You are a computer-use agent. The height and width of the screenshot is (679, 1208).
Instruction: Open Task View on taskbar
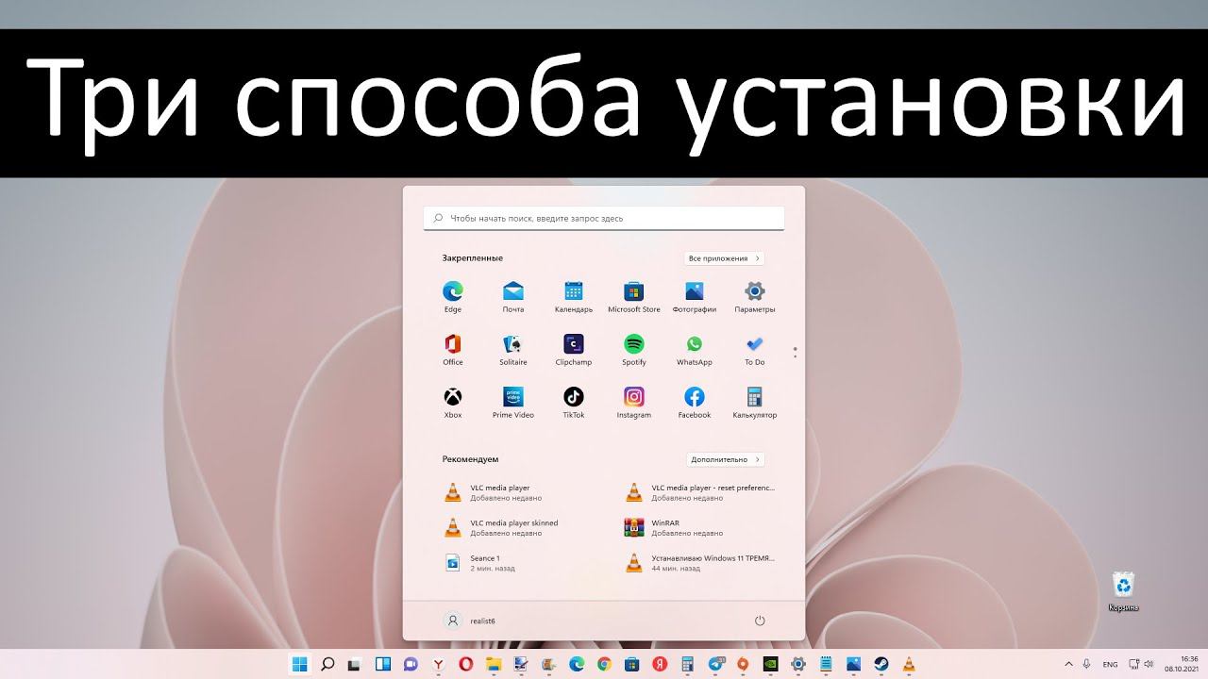click(355, 664)
